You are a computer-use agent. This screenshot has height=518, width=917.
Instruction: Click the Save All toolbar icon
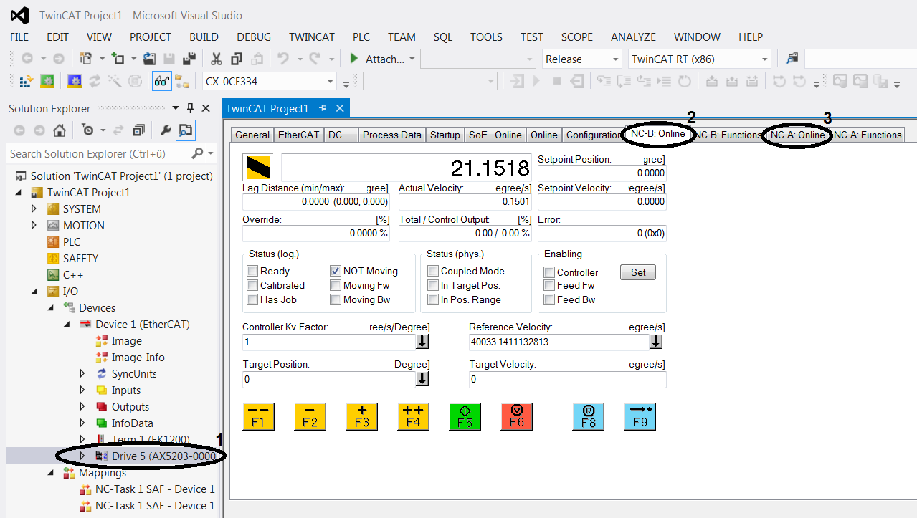[x=189, y=59]
